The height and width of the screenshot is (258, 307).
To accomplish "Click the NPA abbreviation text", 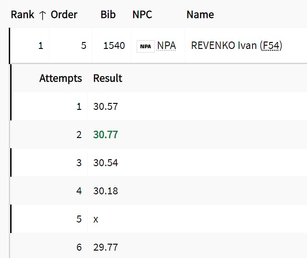I will (167, 46).
